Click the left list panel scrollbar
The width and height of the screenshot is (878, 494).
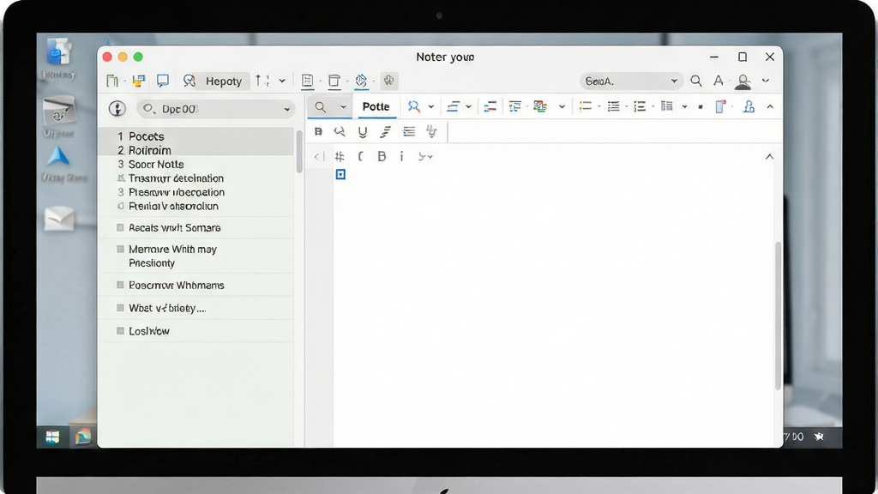click(x=299, y=151)
